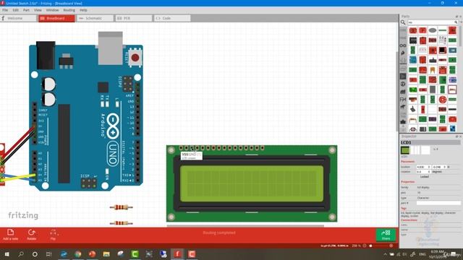The width and height of the screenshot is (463, 260).
Task: Click the LCD VSS pin header
Action: tap(181, 148)
